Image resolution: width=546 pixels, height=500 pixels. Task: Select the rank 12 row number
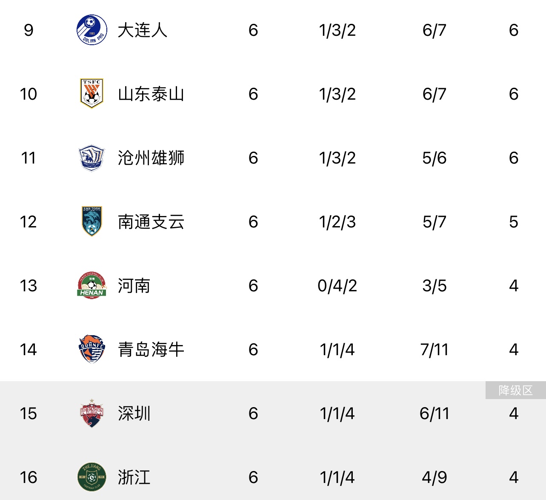tap(29, 222)
